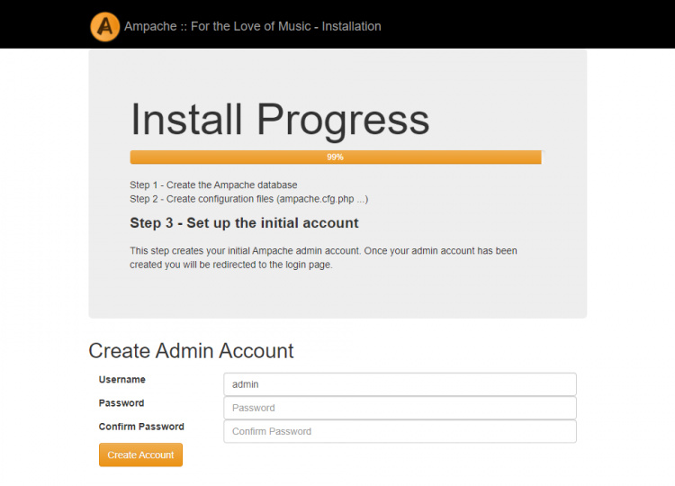Viewport: 675px width, 486px height.
Task: Click the 'Confirm Password' field label
Action: (141, 427)
